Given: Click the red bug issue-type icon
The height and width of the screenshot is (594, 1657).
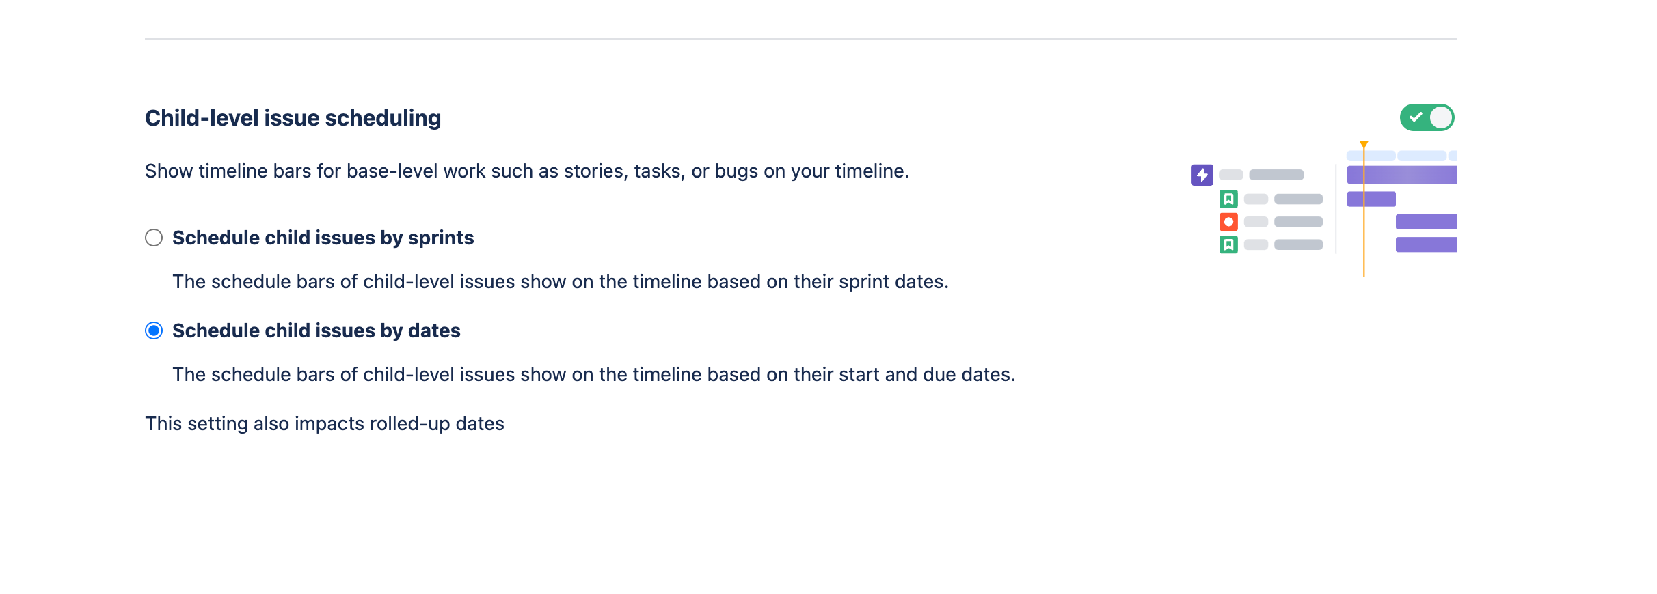Looking at the screenshot, I should click(1228, 221).
